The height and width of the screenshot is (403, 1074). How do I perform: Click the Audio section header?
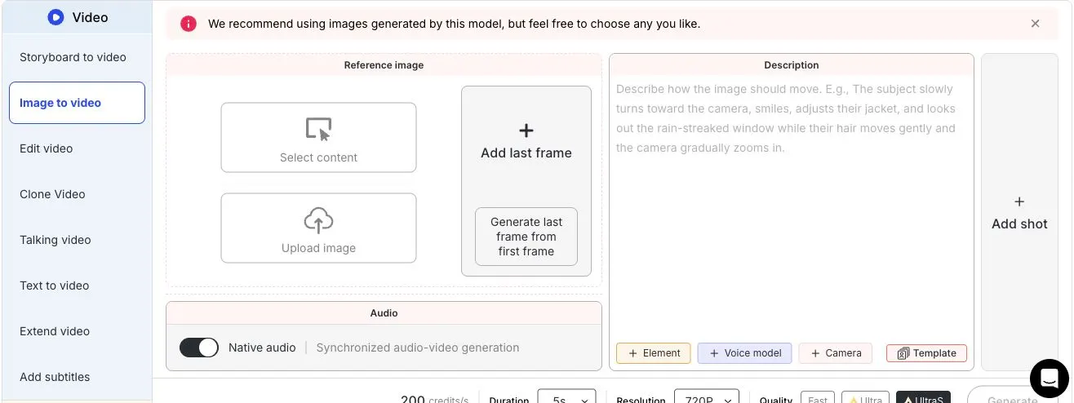[x=384, y=313]
